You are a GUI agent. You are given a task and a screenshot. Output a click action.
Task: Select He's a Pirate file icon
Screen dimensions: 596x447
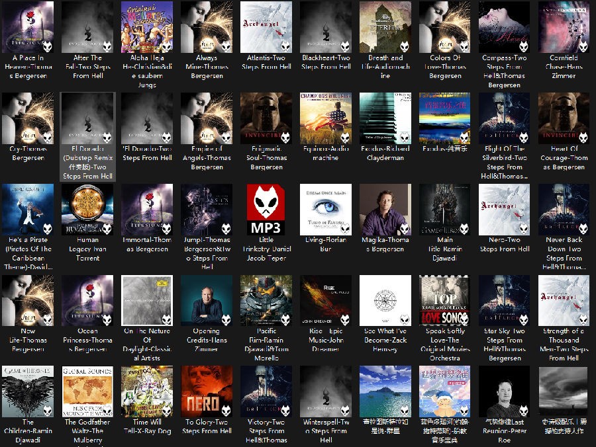28,210
